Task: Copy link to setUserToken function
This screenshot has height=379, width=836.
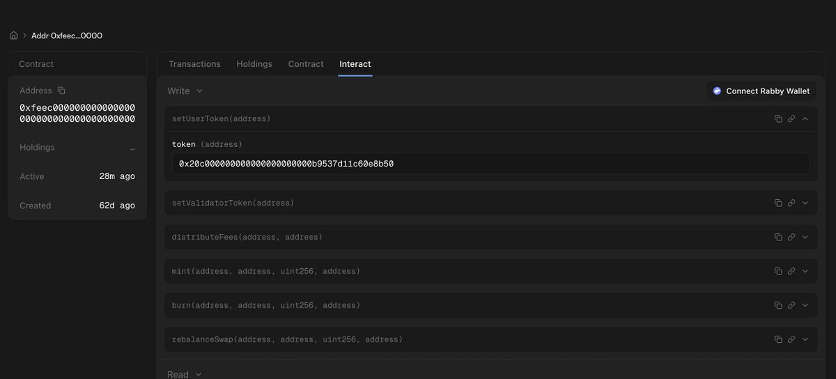Action: [x=791, y=119]
